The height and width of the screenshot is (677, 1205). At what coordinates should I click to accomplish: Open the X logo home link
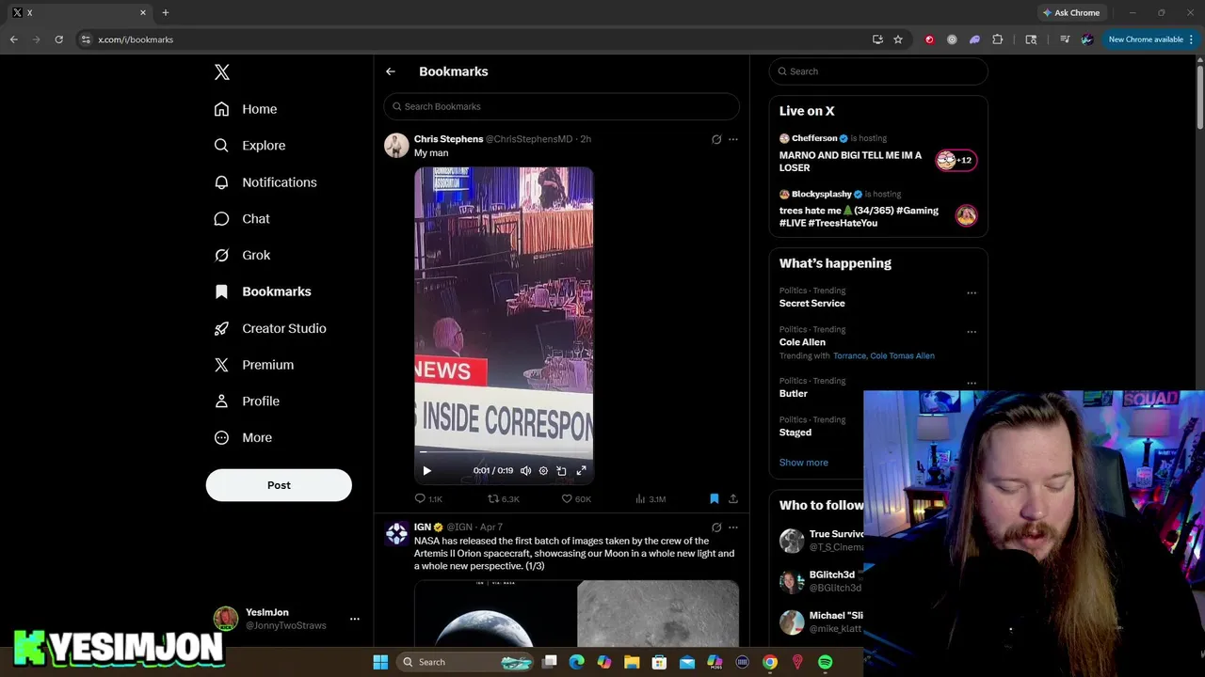click(x=221, y=72)
